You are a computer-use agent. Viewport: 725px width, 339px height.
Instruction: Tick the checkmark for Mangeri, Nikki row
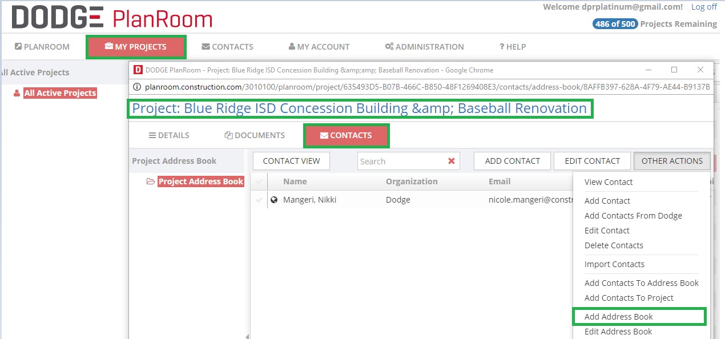click(259, 200)
